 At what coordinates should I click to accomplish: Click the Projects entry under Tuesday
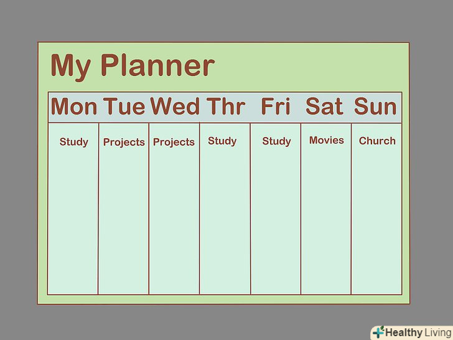[x=124, y=143]
